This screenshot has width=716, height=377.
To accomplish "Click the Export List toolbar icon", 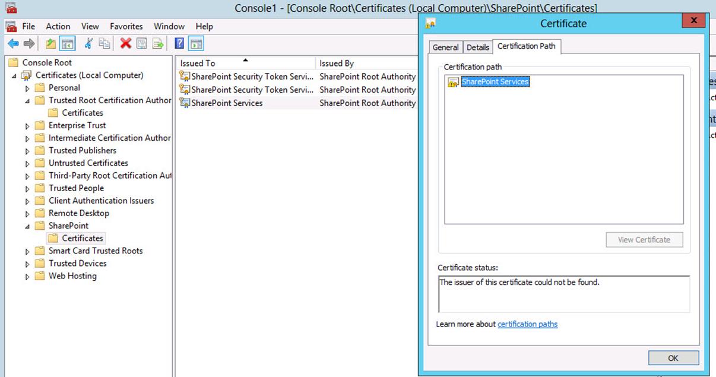I will click(158, 43).
